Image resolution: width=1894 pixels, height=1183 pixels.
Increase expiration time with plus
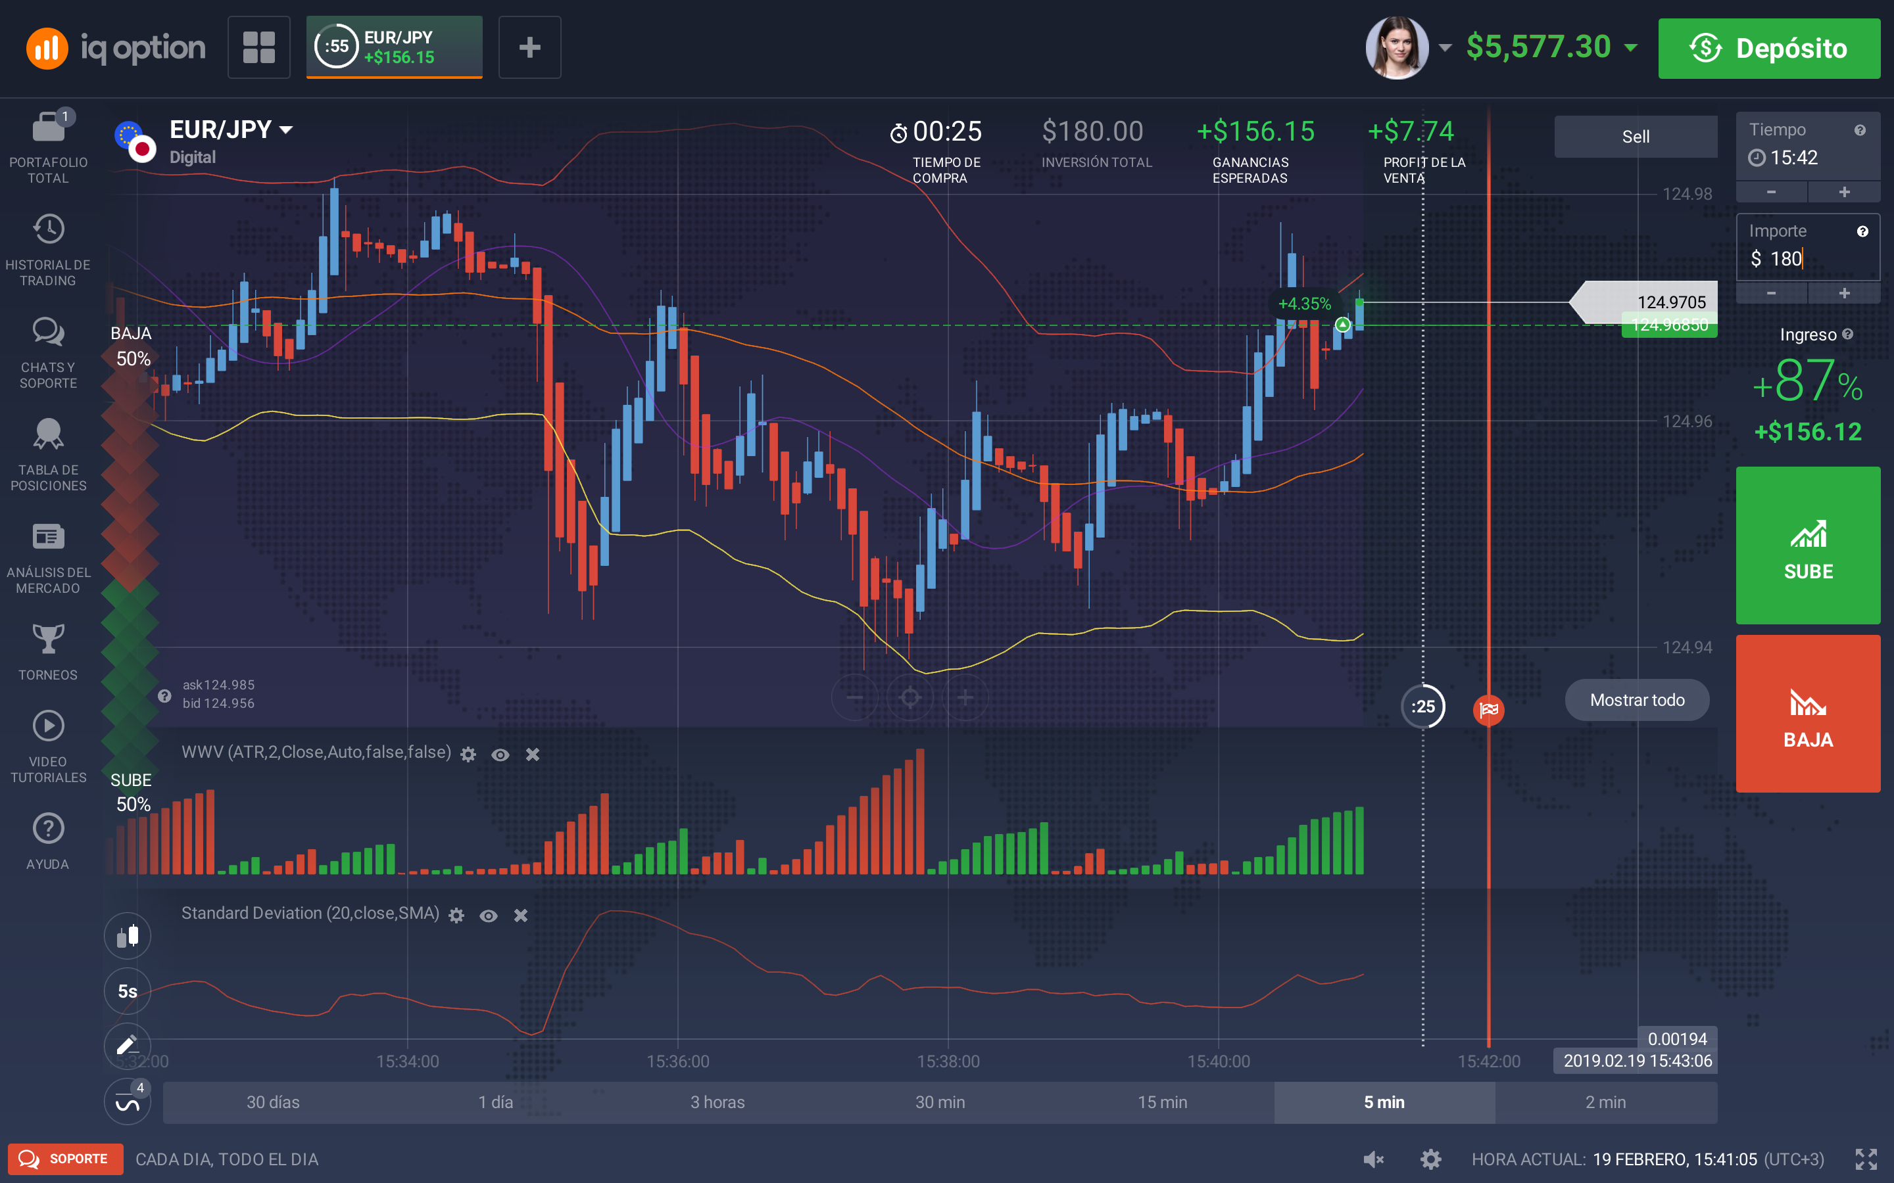click(1845, 192)
